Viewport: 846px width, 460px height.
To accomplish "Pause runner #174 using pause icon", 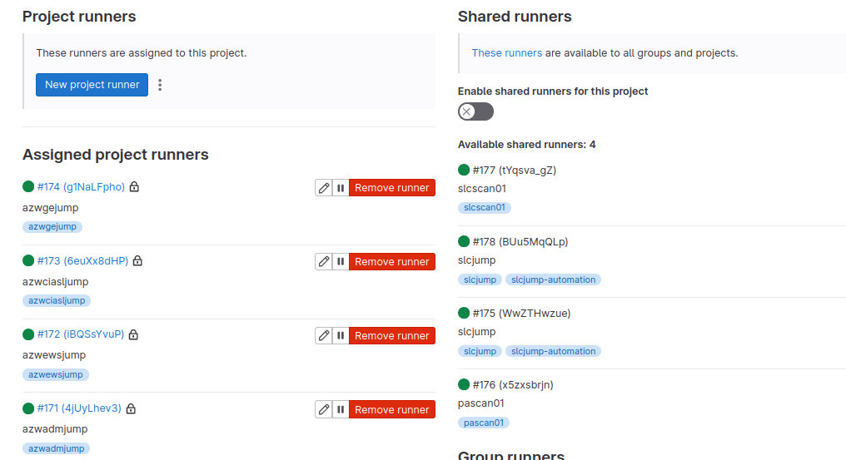I will tap(341, 188).
